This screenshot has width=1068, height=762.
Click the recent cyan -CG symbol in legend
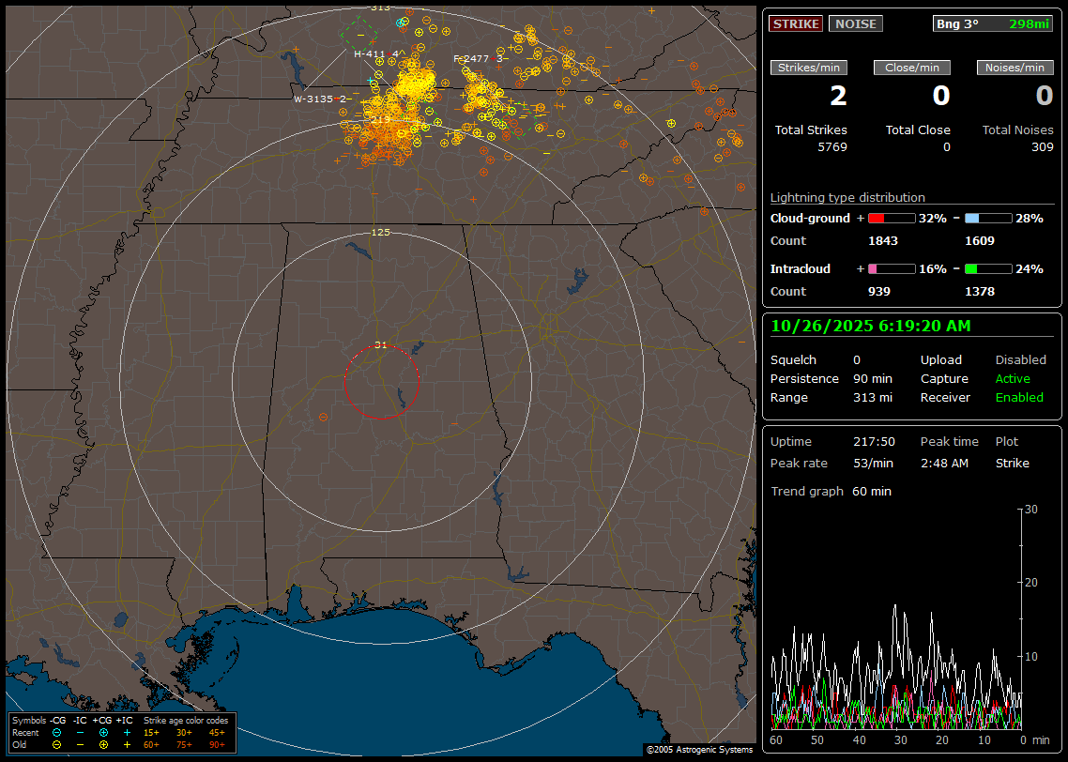tap(57, 732)
